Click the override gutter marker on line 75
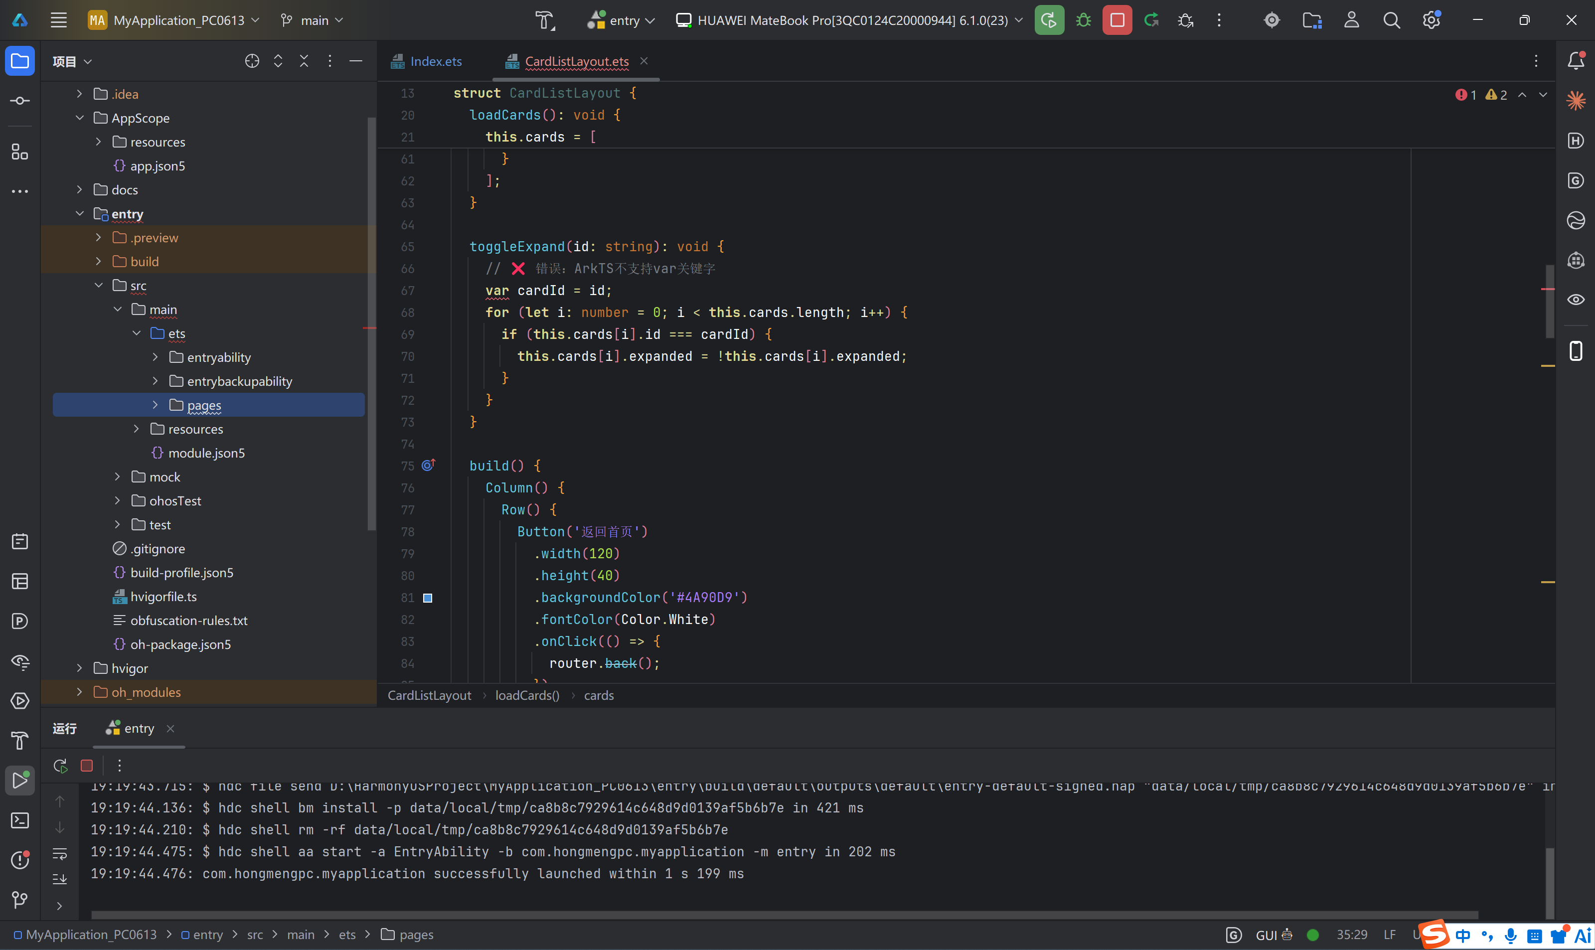Viewport: 1595px width, 950px height. 428,466
